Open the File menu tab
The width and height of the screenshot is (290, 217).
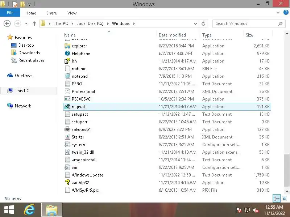pos(10,13)
